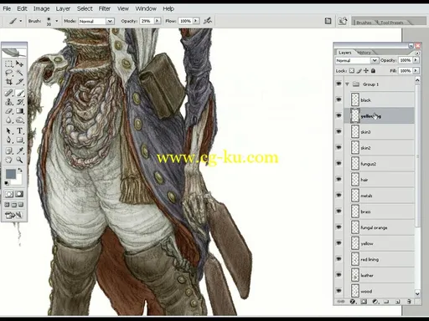Hide the metals layer
Image resolution: width=429 pixels, height=321 pixels.
(339, 195)
